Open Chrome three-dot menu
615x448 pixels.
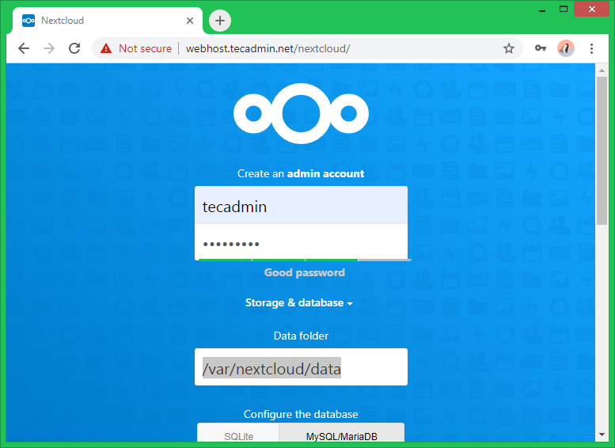(x=591, y=48)
